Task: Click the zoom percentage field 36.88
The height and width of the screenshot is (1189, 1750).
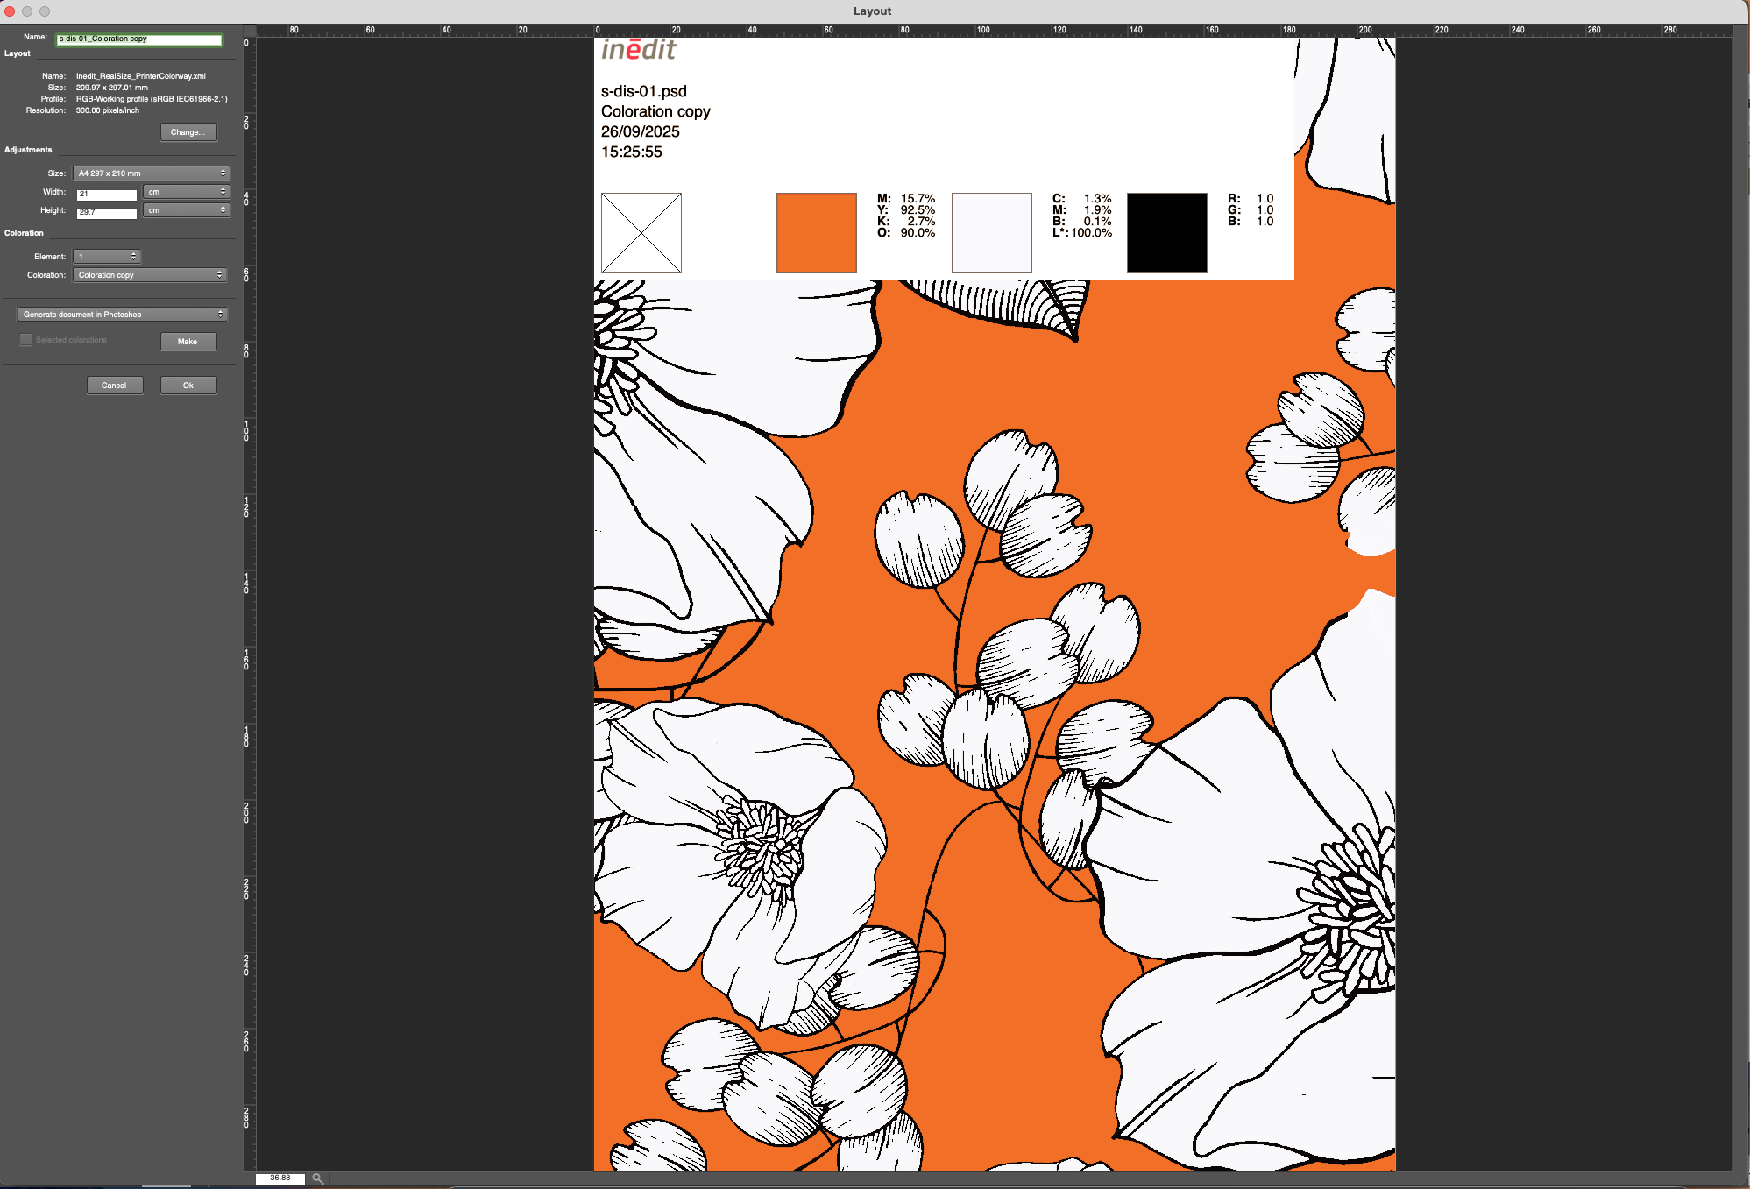Action: (280, 1178)
